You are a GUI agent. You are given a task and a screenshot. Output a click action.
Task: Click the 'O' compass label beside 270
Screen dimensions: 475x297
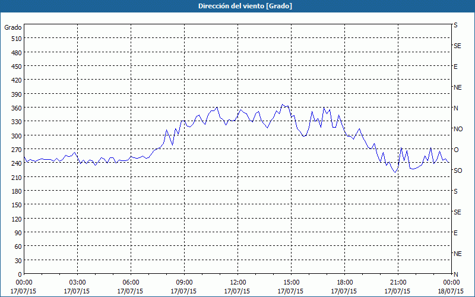pos(456,150)
